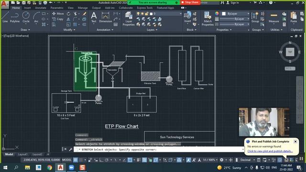Image resolution: width=306 pixels, height=172 pixels.
Task: Toggle grid display in status bar
Action: click(76, 160)
